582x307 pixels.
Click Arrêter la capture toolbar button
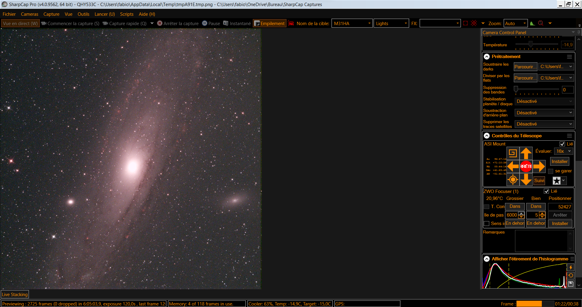pos(178,23)
